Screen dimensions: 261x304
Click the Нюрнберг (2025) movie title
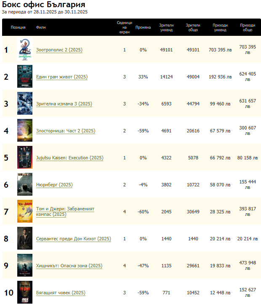[54, 185]
